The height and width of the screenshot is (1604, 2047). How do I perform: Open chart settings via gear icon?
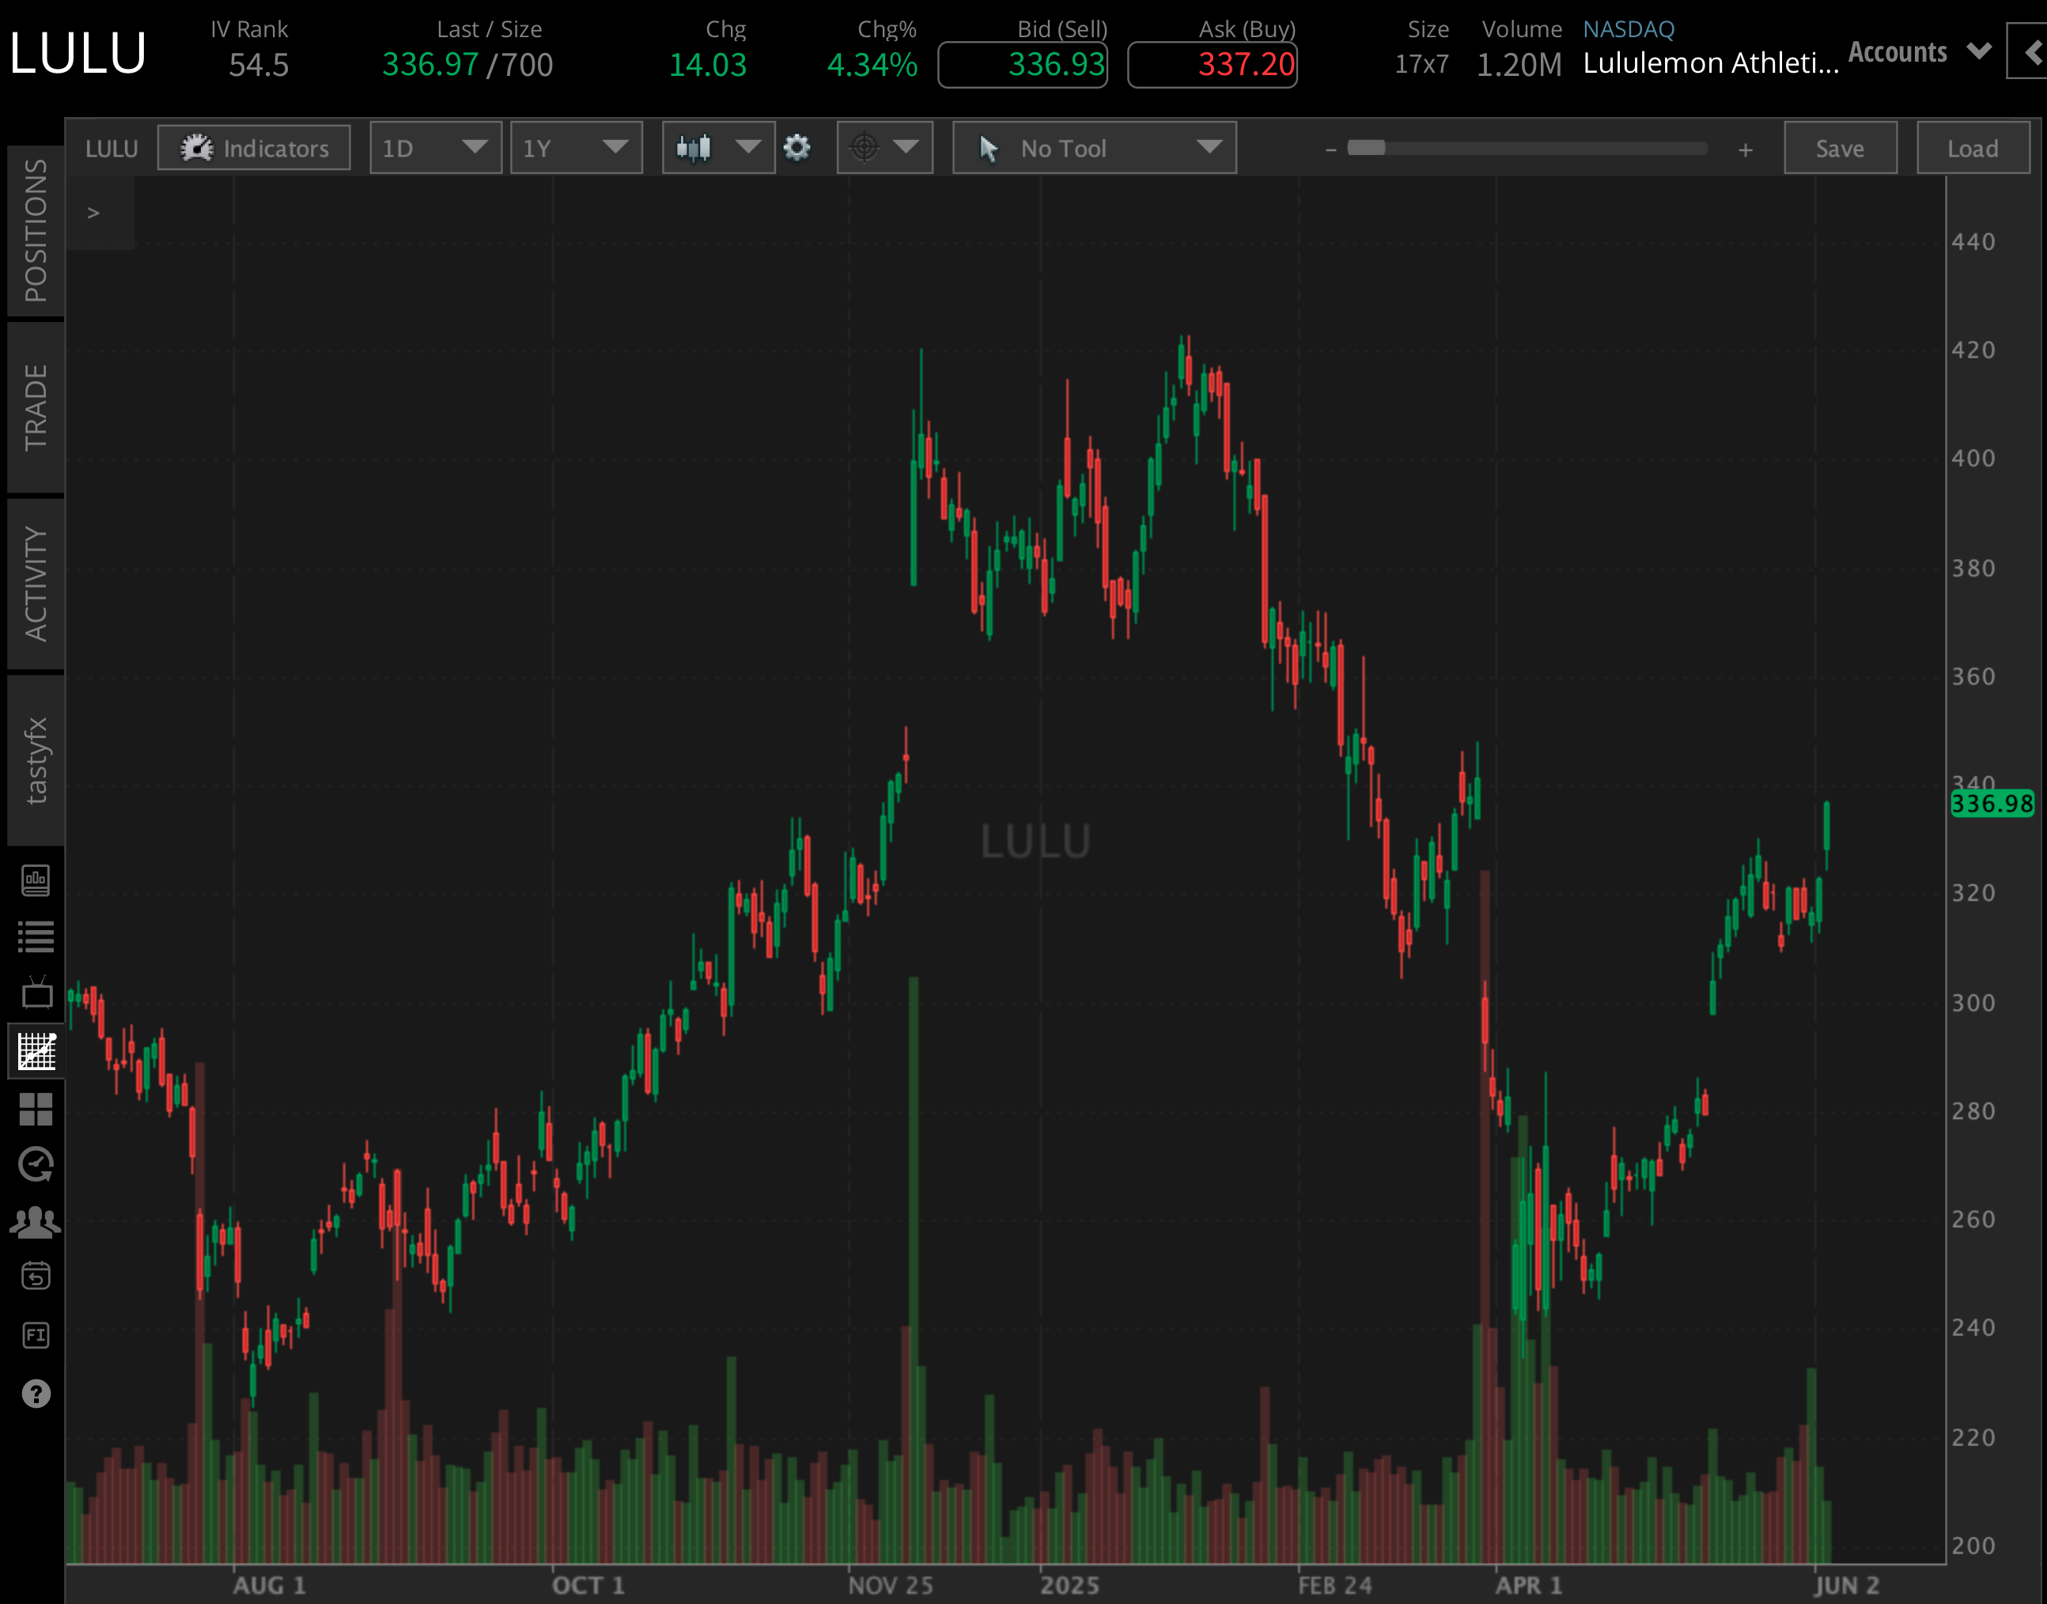click(796, 147)
